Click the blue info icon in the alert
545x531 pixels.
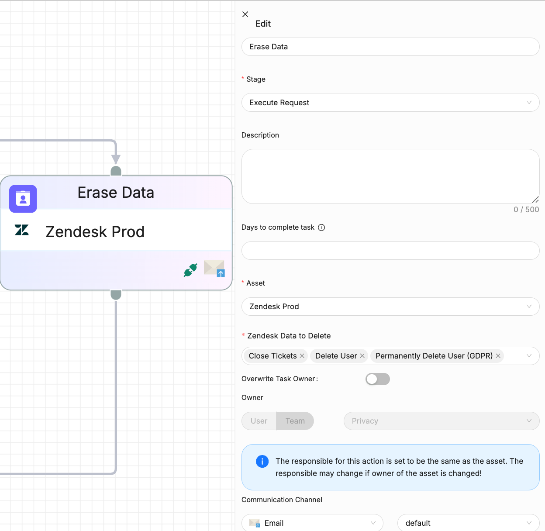[x=262, y=461]
